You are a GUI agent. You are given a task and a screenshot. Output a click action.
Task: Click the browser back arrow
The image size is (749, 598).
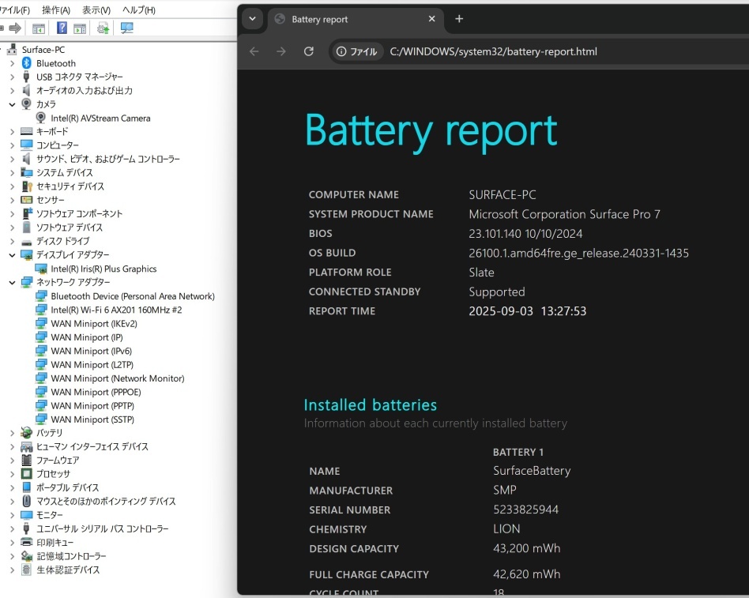[x=254, y=51]
